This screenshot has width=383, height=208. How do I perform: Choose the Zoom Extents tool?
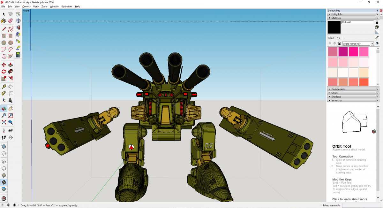[4, 122]
